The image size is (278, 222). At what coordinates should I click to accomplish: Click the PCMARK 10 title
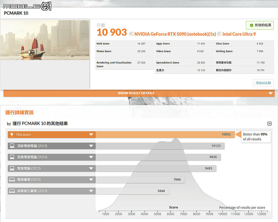pos(16,13)
